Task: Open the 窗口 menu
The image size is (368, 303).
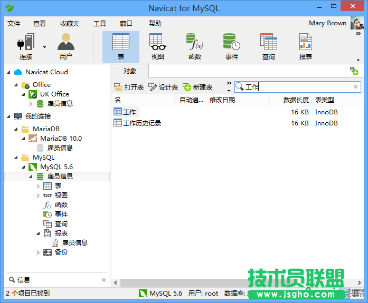Action: pos(126,23)
